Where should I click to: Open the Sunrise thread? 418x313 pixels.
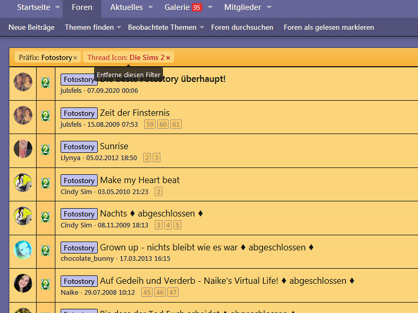(x=114, y=147)
